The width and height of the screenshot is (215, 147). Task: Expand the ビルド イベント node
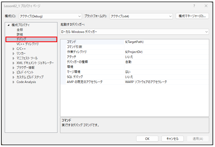pyautogui.click(x=14, y=72)
